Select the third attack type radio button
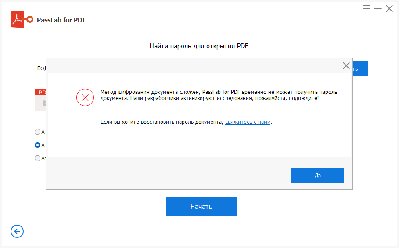399x248 pixels. click(37, 158)
